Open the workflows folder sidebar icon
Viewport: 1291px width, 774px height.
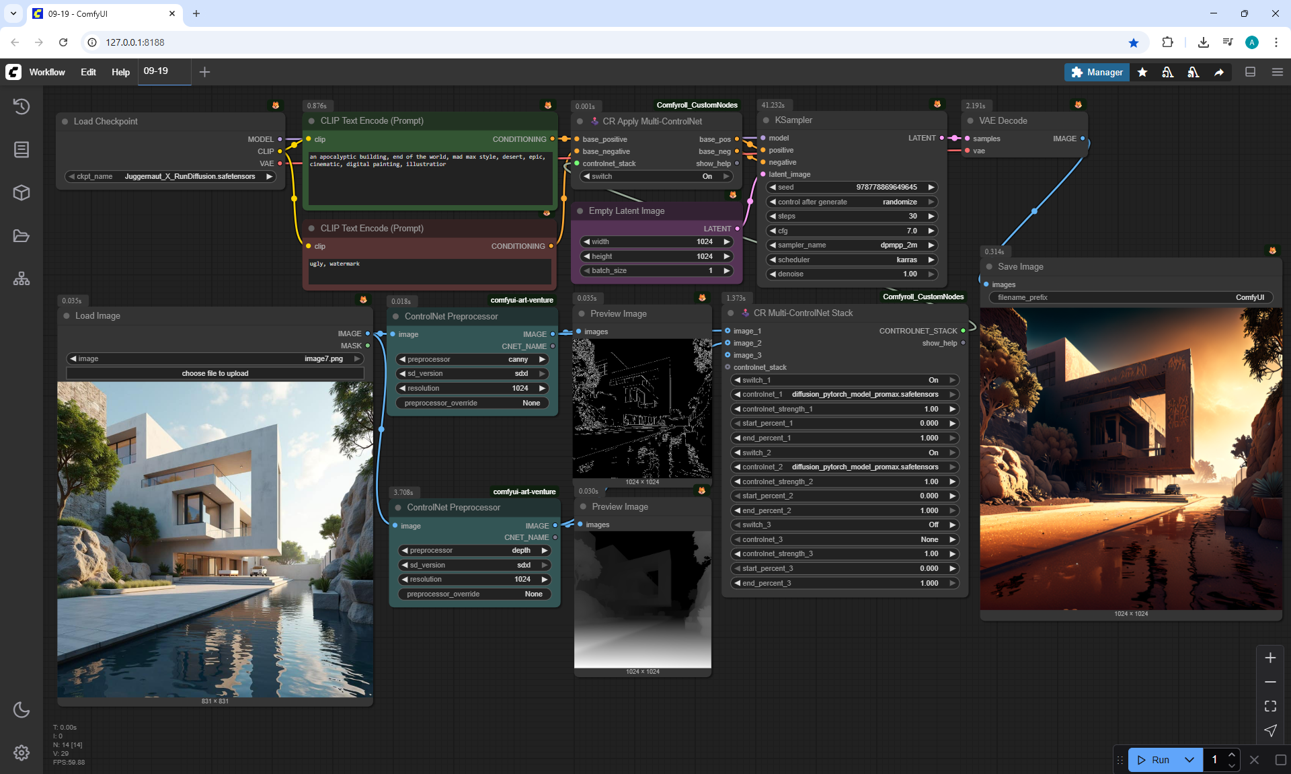click(22, 236)
